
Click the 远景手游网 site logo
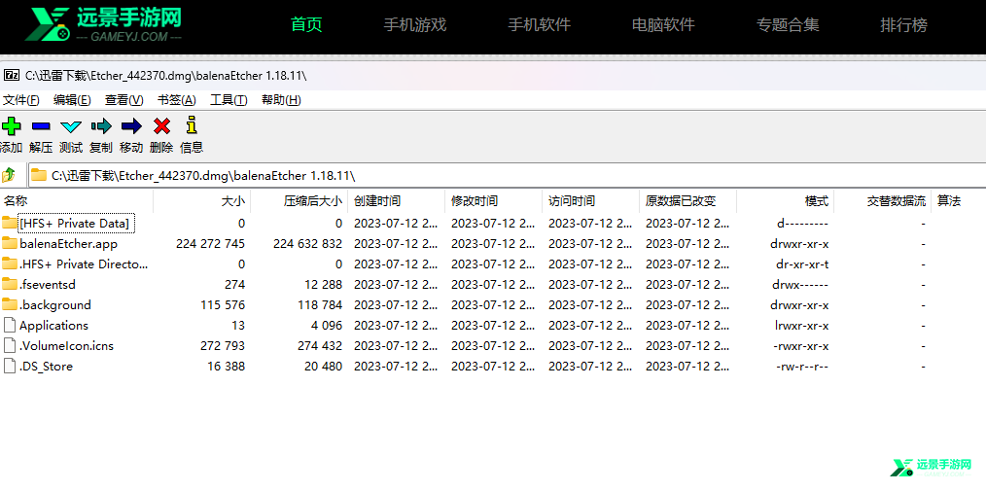[104, 25]
